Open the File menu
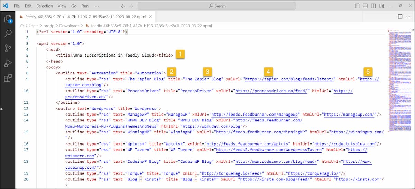415x189 pixels. pyautogui.click(x=17, y=6)
